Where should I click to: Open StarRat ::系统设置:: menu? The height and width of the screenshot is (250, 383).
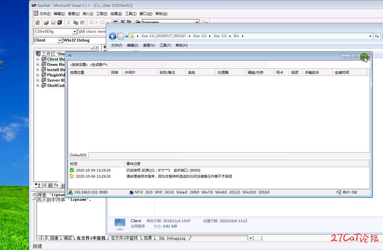tap(79, 64)
